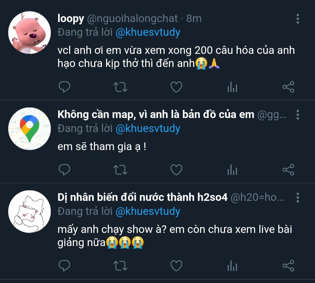Open more options for Google Maps account tweet

298,115
